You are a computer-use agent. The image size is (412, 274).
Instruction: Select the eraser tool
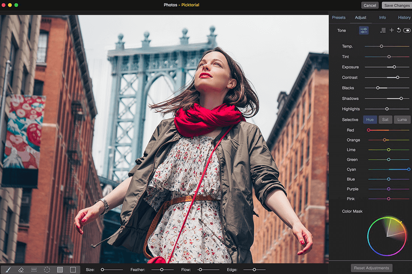click(21, 270)
